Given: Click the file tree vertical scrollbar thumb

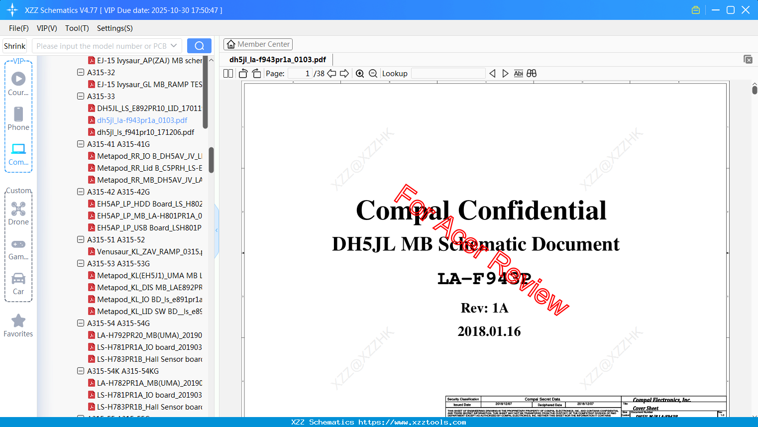Looking at the screenshot, I should click(x=211, y=160).
